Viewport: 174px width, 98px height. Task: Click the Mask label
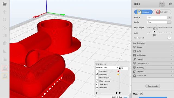135,94
